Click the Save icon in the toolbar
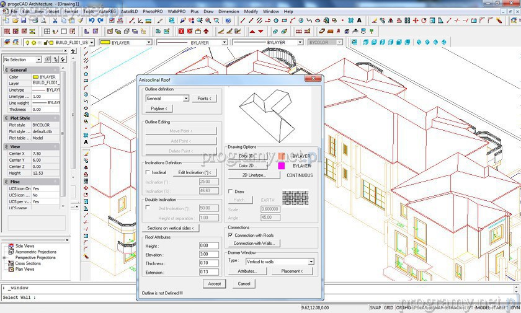Viewport: 521px width, 313px height. (24, 20)
